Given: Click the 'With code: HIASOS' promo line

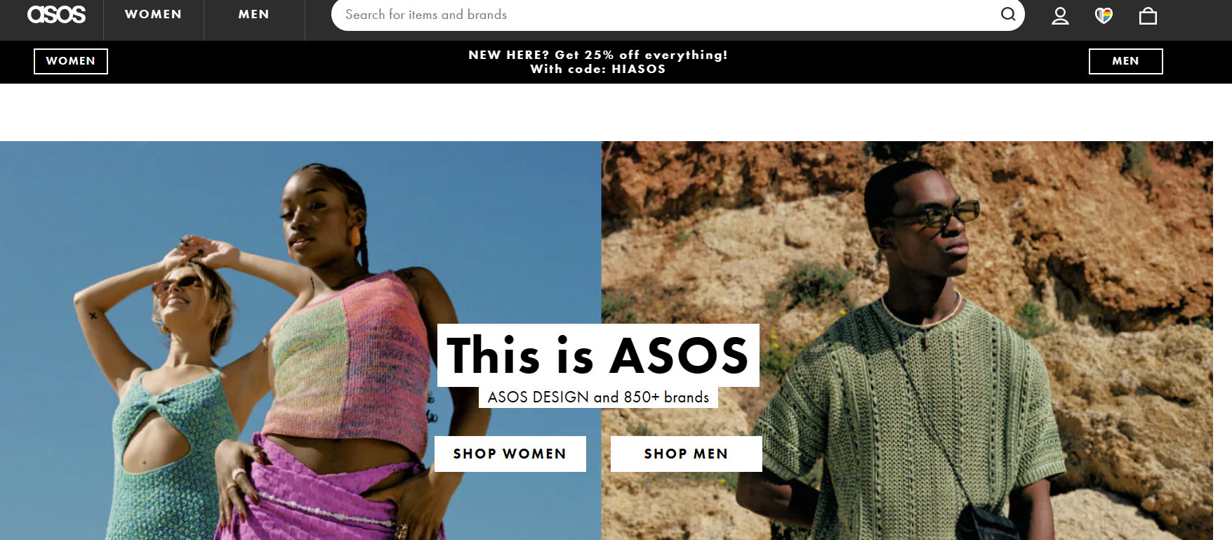Looking at the screenshot, I should coord(598,69).
